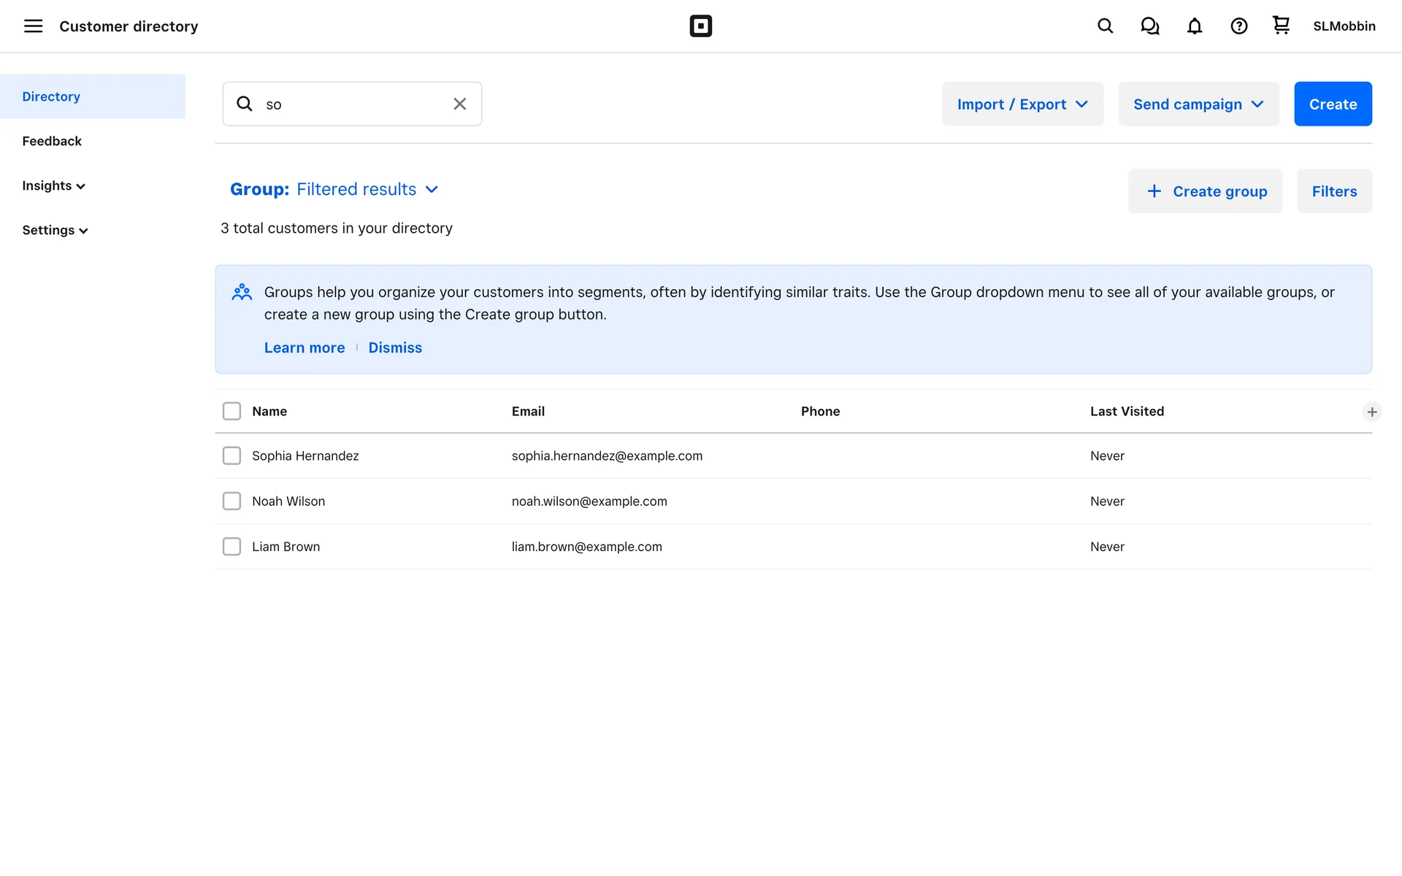This screenshot has height=876, width=1402.
Task: Open search from the top bar magnifier
Action: [1105, 26]
